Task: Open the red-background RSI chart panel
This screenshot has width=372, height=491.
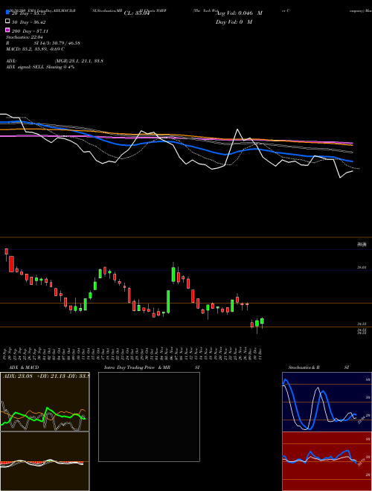Action: coord(327,461)
